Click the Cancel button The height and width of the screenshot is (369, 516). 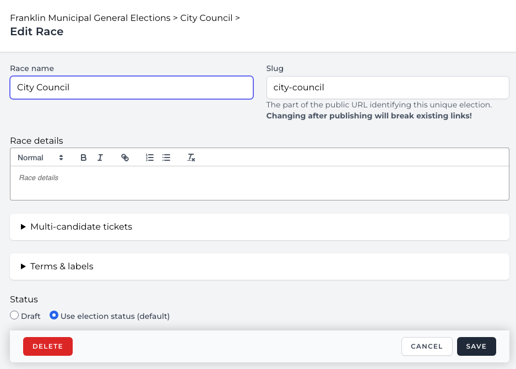pos(427,346)
